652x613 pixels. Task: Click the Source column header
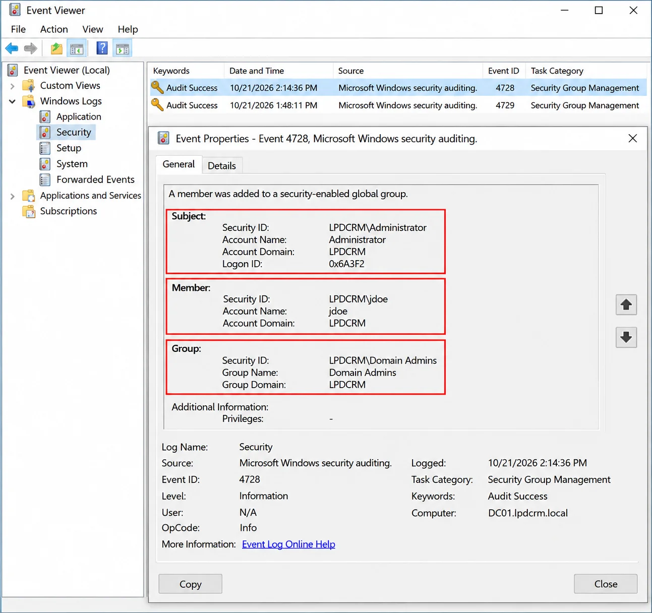click(407, 71)
